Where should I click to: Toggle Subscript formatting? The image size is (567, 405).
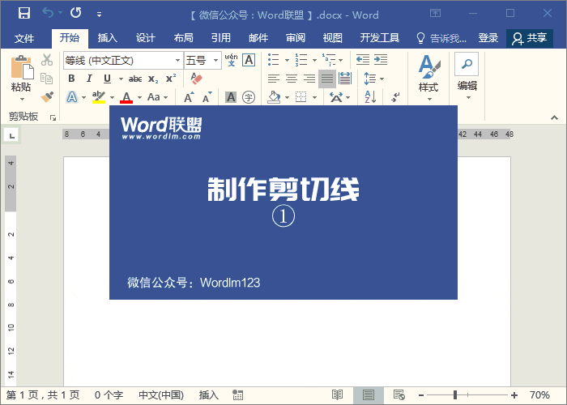(x=153, y=79)
